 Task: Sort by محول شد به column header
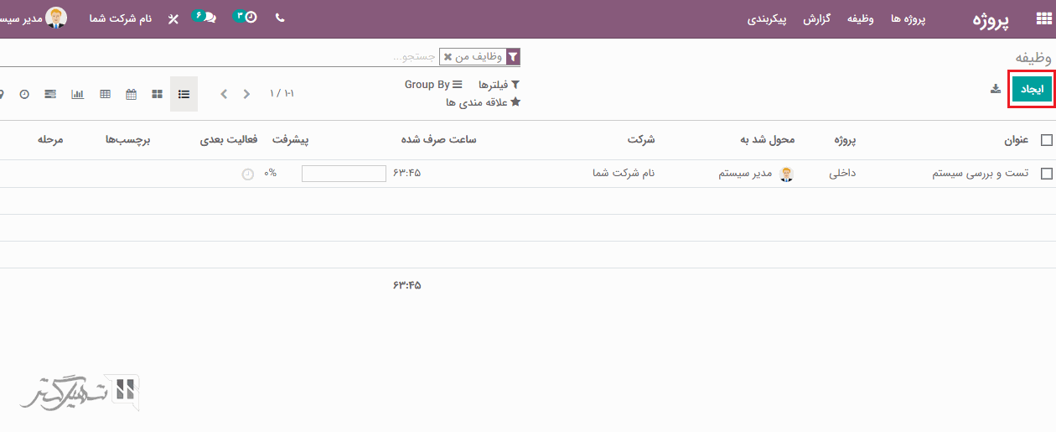point(766,140)
